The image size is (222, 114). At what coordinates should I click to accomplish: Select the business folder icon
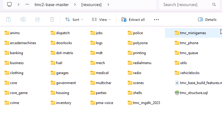tap(7, 63)
